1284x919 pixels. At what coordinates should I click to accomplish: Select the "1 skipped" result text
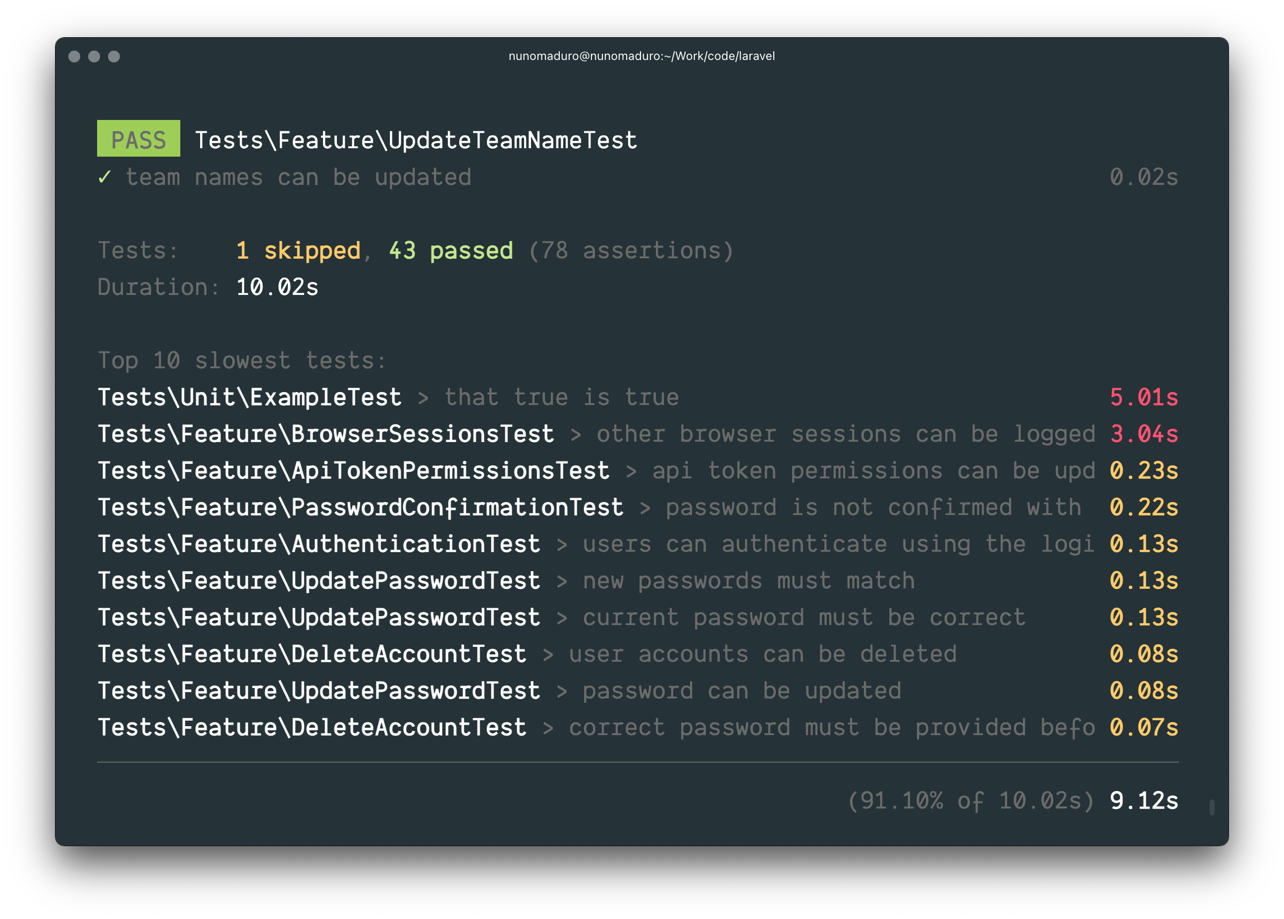(x=298, y=251)
